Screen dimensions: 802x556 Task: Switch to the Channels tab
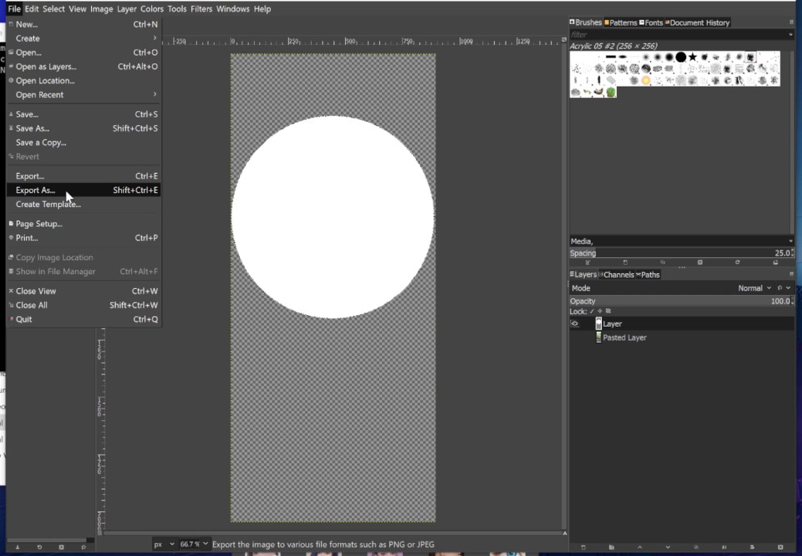pos(617,275)
